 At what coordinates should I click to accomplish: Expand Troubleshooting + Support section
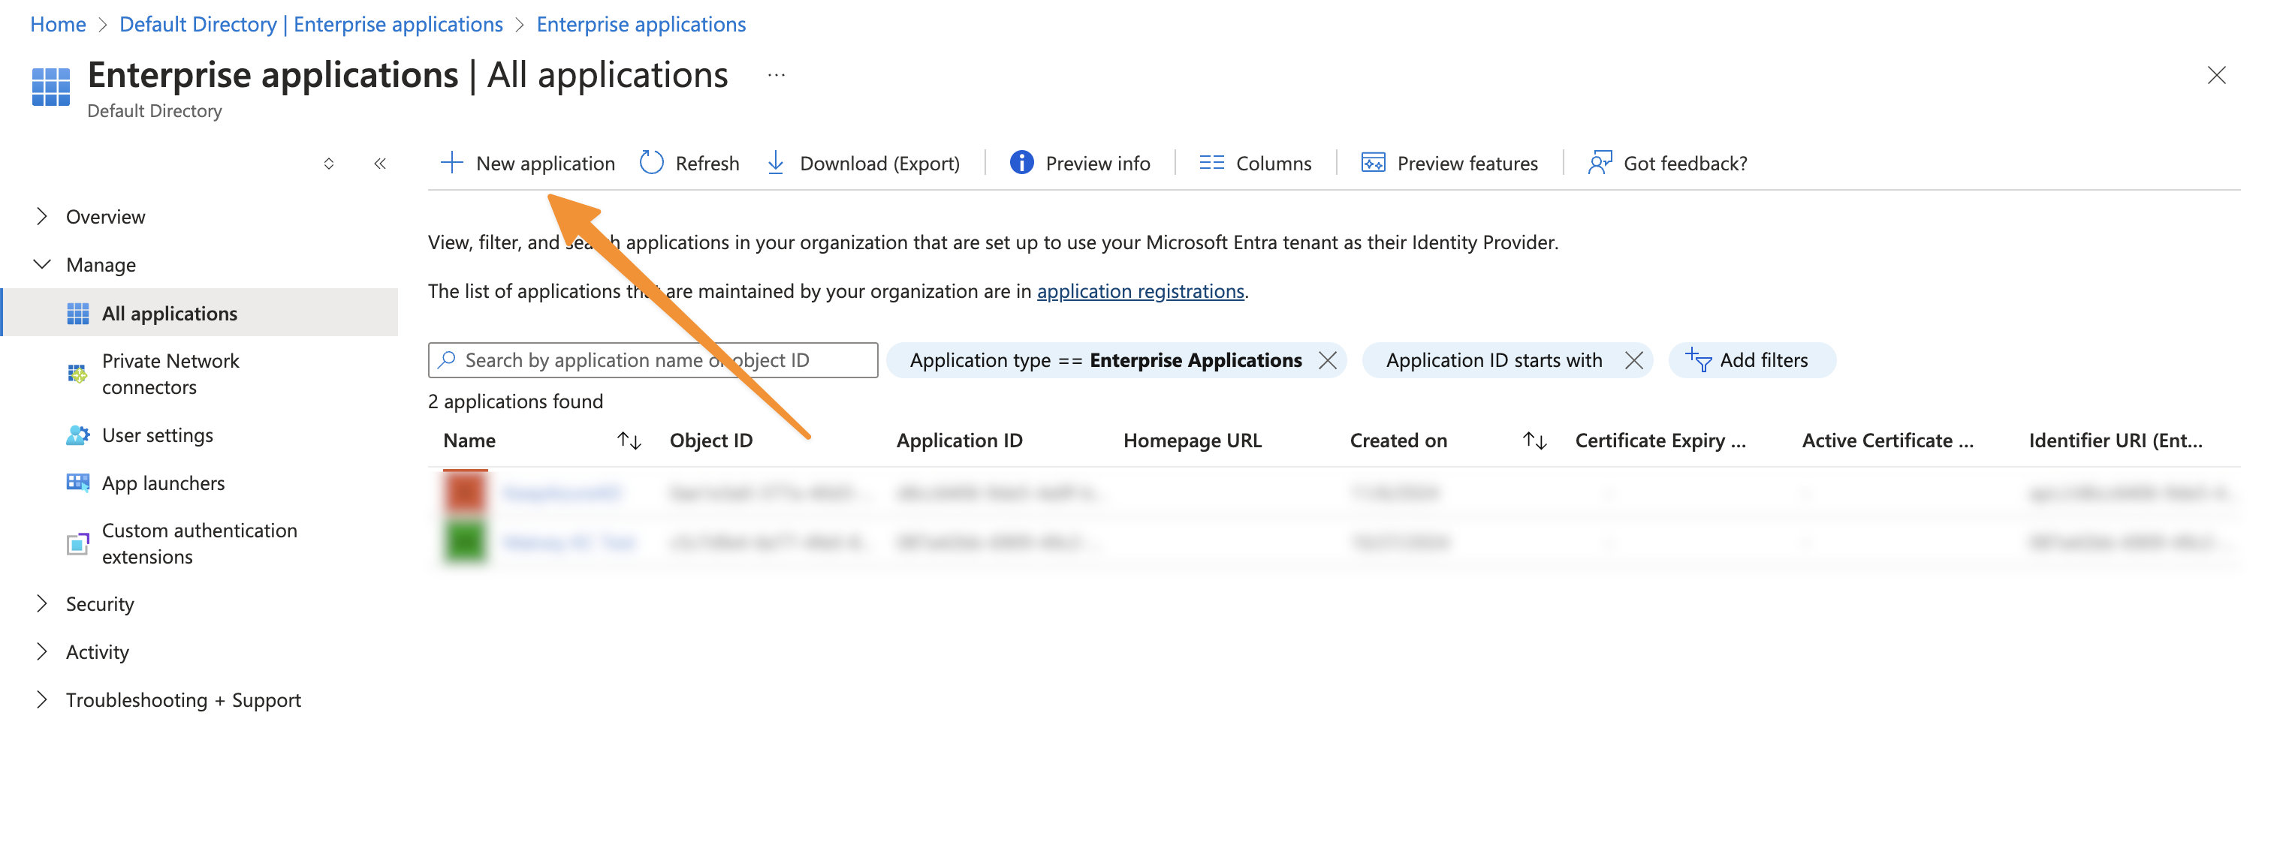pyautogui.click(x=41, y=700)
